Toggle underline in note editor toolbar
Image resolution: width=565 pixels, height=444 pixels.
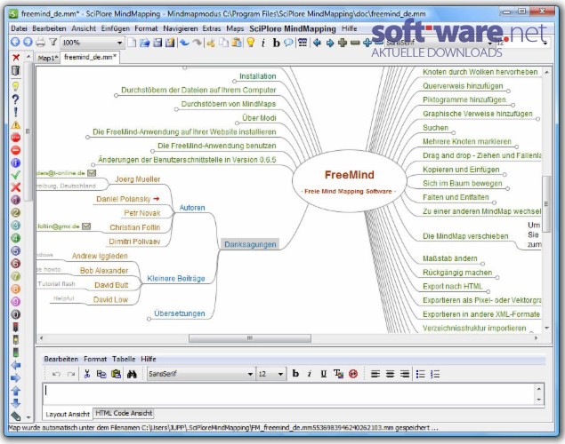pyautogui.click(x=324, y=374)
